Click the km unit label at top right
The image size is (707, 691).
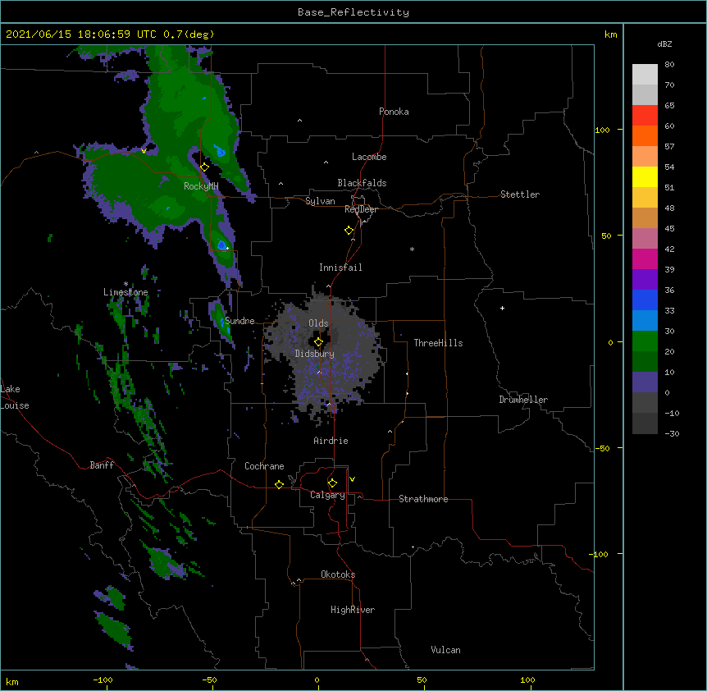(610, 34)
